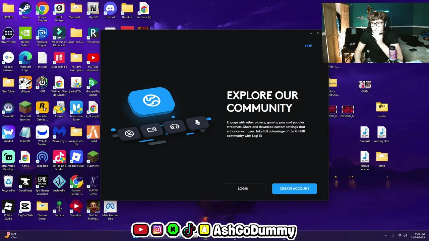The height and width of the screenshot is (241, 429).
Task: Select the 'jbreezo openn' WAV file
Action: (365, 160)
